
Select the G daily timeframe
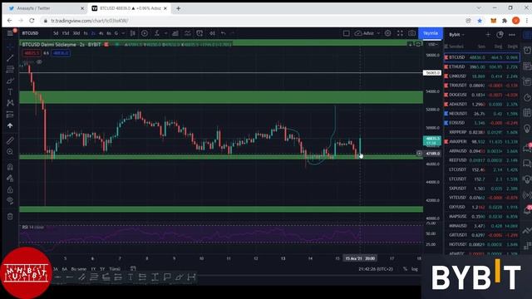point(116,33)
